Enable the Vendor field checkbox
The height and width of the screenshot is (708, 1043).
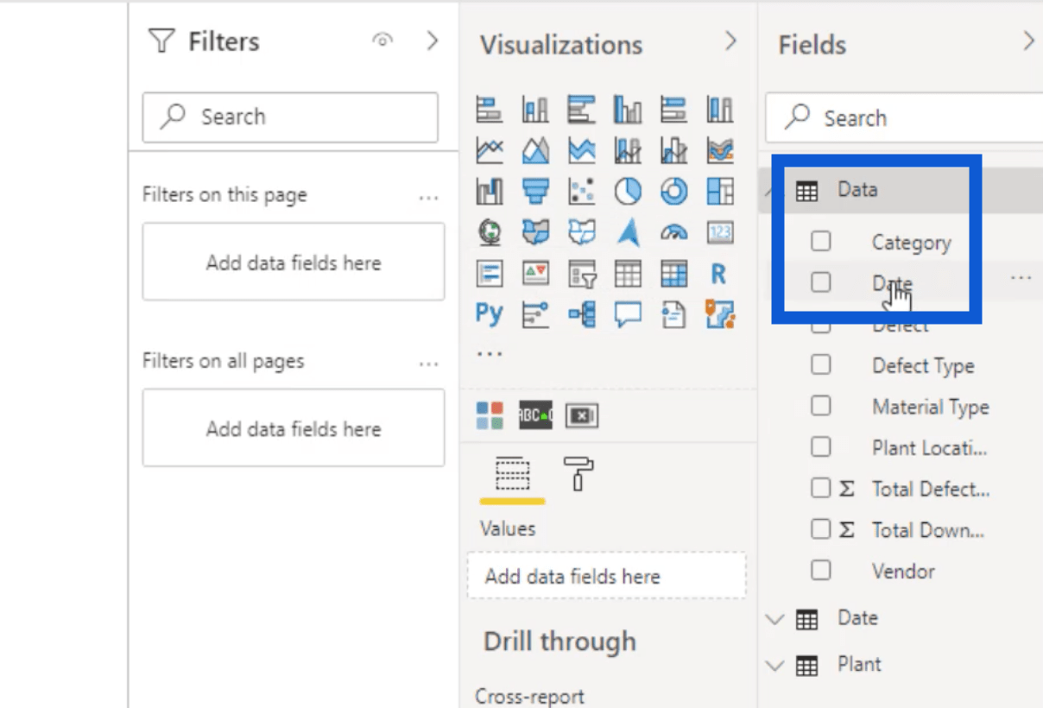[x=820, y=571]
